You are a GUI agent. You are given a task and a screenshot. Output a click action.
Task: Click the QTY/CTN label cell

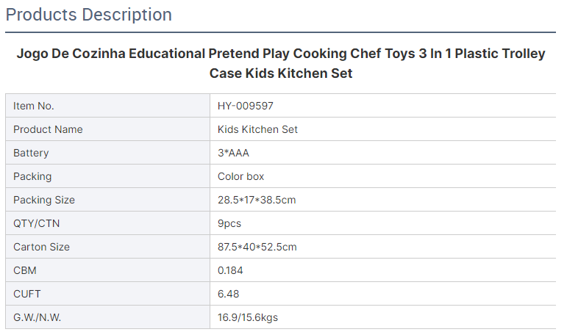[x=108, y=223]
